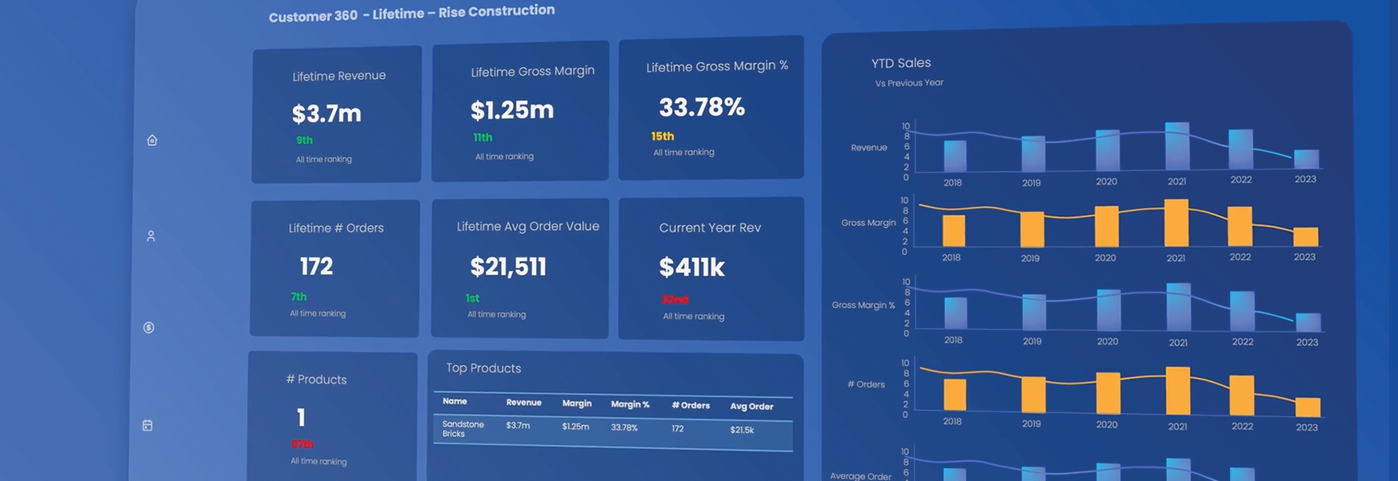
Task: Sort Top Products by Name column header
Action: pyautogui.click(x=455, y=401)
